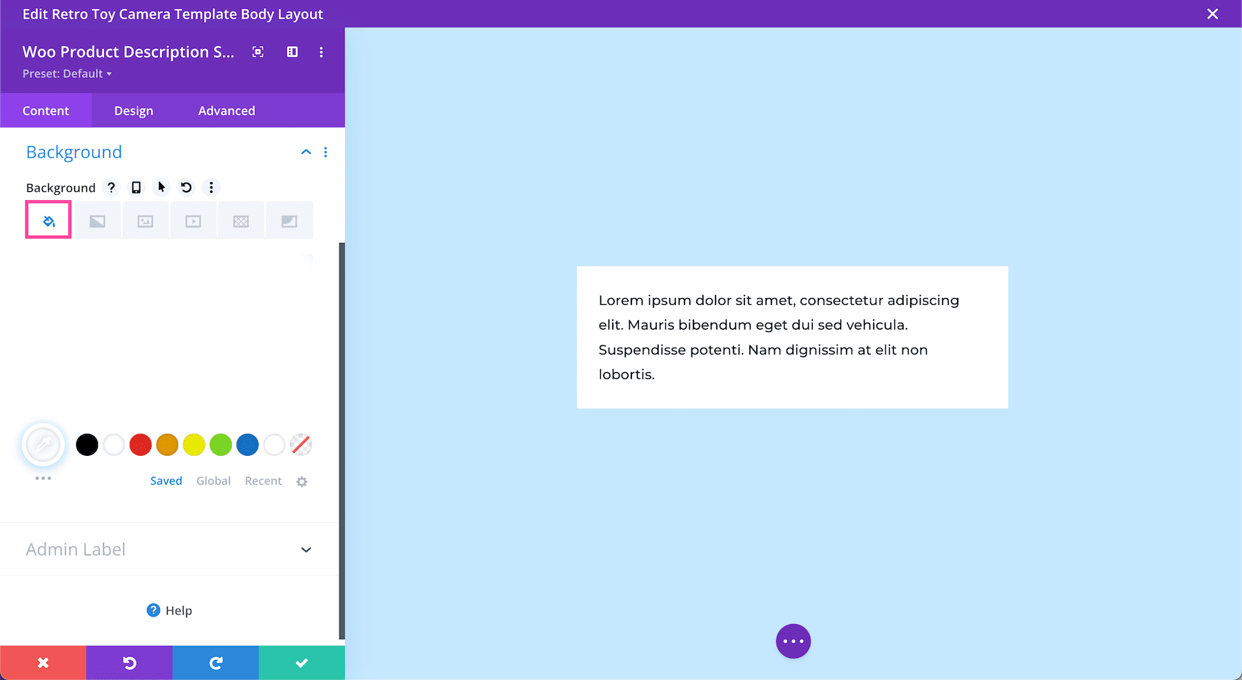Viewport: 1242px width, 680px height.
Task: Activate the solid color fill background option
Action: pyautogui.click(x=48, y=219)
